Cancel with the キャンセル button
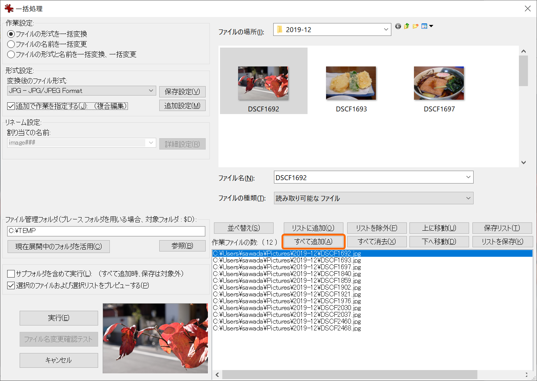This screenshot has height=381, width=537. click(x=59, y=360)
